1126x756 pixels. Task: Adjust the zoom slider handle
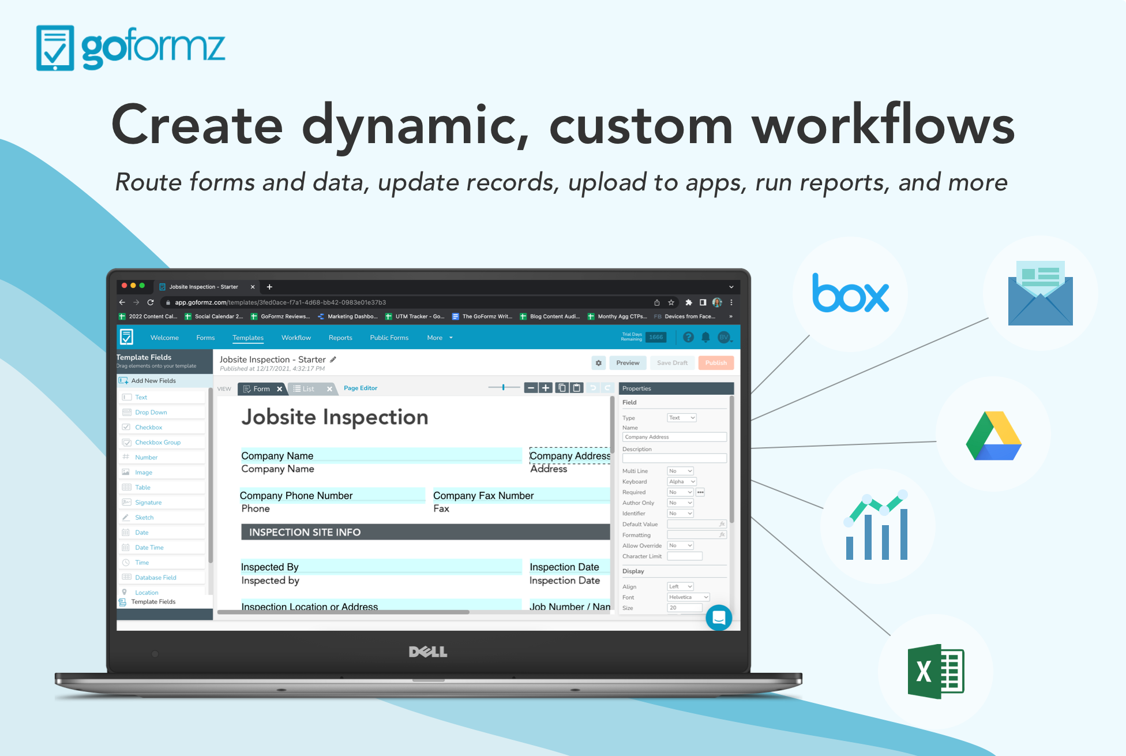point(504,388)
